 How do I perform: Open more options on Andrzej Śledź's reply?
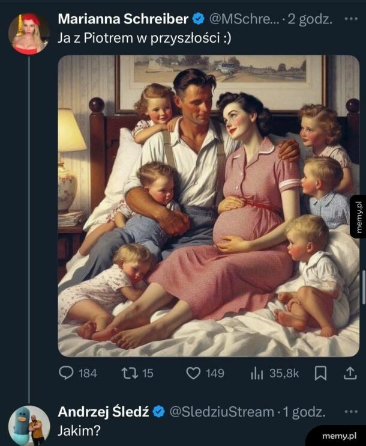(351, 412)
